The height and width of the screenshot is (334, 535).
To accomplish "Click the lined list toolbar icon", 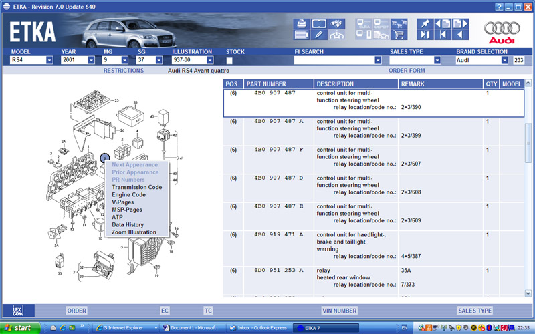I will [x=302, y=35].
